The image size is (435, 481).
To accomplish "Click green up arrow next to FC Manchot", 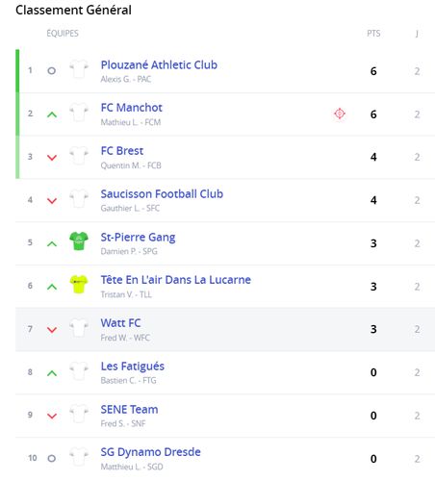I will pos(52,114).
